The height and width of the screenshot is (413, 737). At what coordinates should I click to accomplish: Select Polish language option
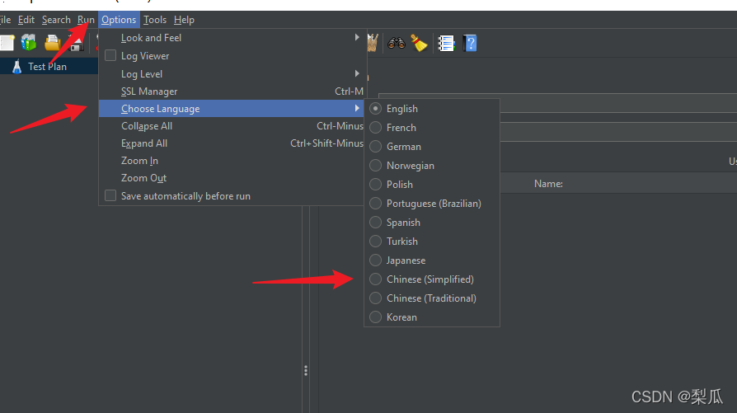(x=375, y=184)
